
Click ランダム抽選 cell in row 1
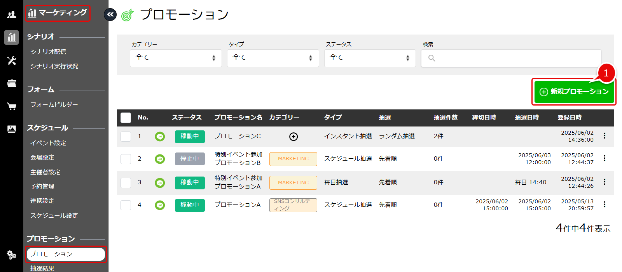pyautogui.click(x=397, y=136)
